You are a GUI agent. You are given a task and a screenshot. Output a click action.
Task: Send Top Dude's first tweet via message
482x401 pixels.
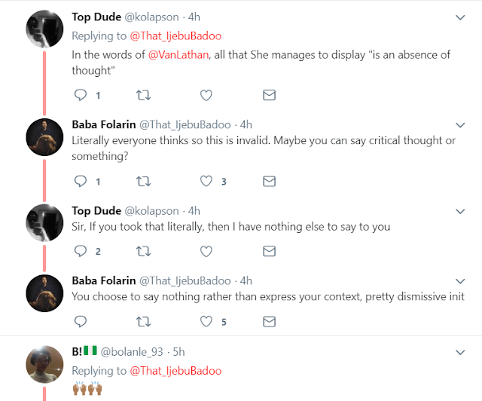coord(268,95)
